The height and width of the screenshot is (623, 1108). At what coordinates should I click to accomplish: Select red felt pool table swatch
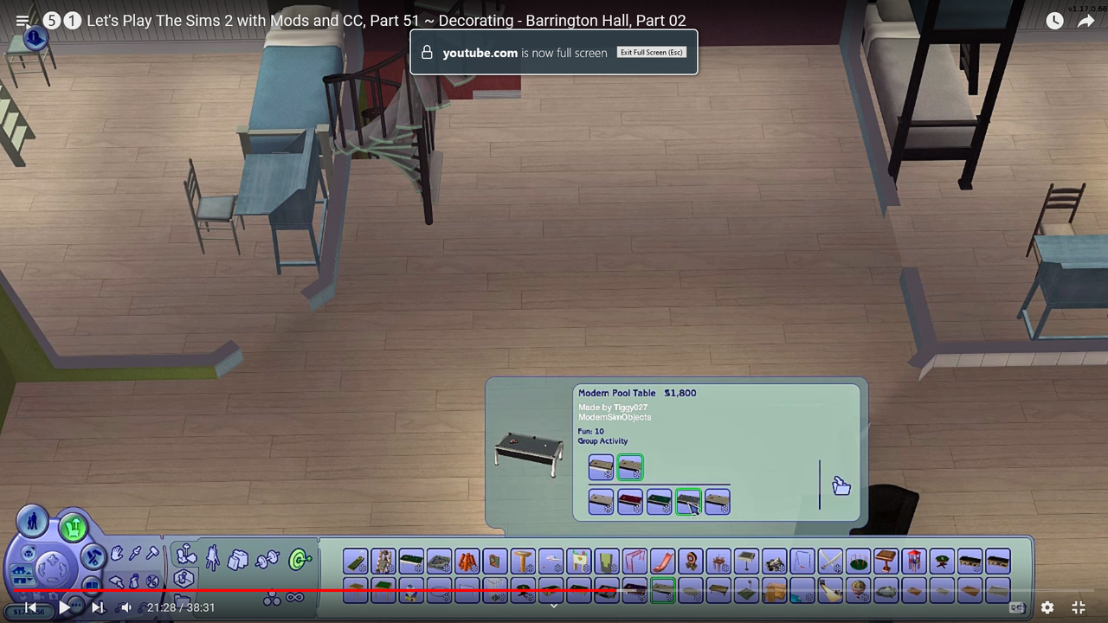coord(630,502)
